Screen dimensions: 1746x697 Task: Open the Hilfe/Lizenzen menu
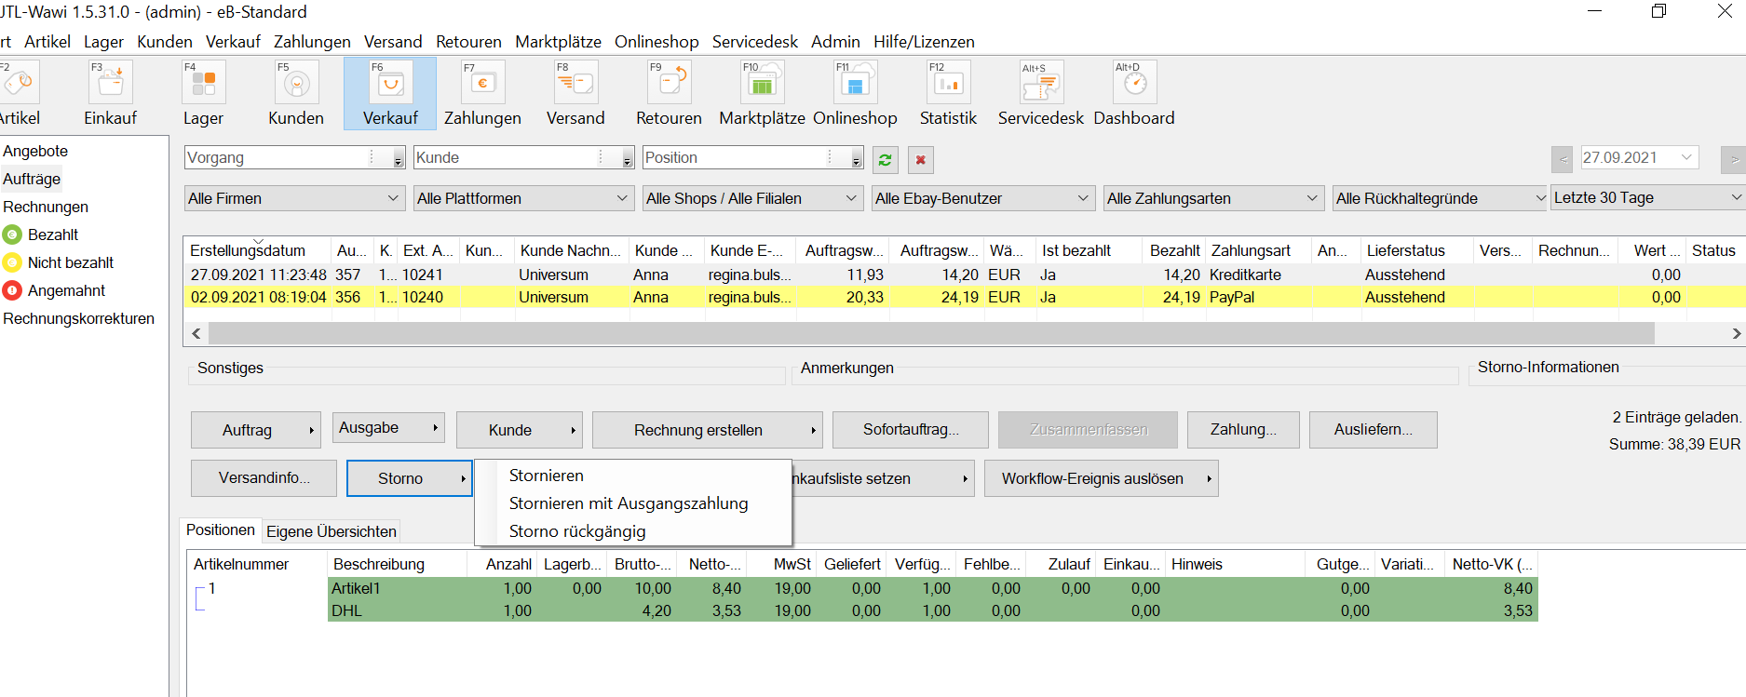point(924,41)
